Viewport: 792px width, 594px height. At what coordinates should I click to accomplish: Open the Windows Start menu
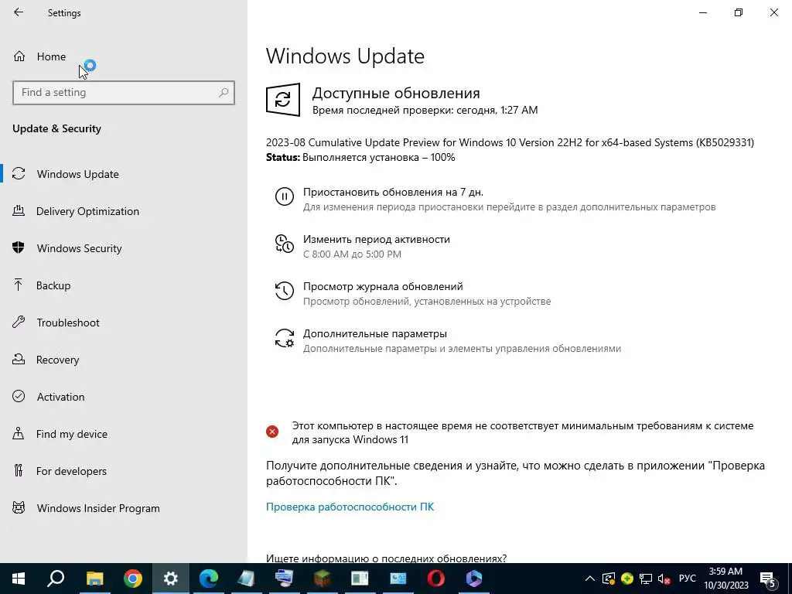[x=19, y=579]
